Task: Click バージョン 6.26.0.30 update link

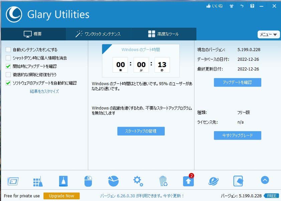Action: click(x=142, y=196)
